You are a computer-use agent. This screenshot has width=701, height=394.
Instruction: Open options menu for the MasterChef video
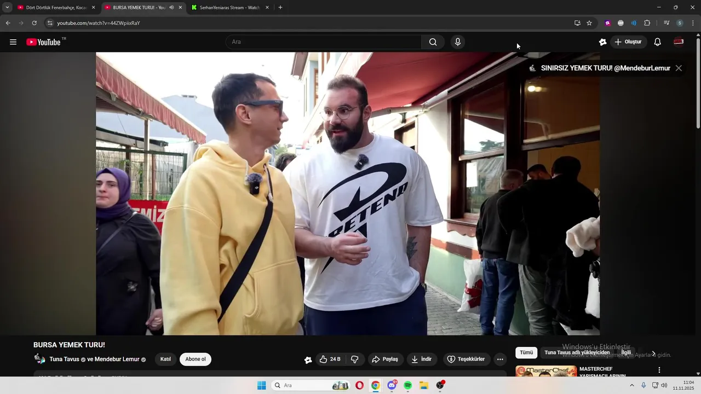click(659, 370)
